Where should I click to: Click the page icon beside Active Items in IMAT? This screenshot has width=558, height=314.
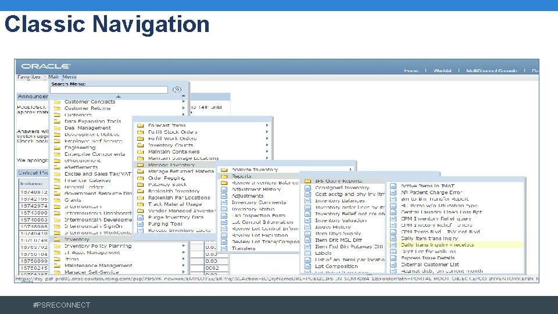[394, 186]
